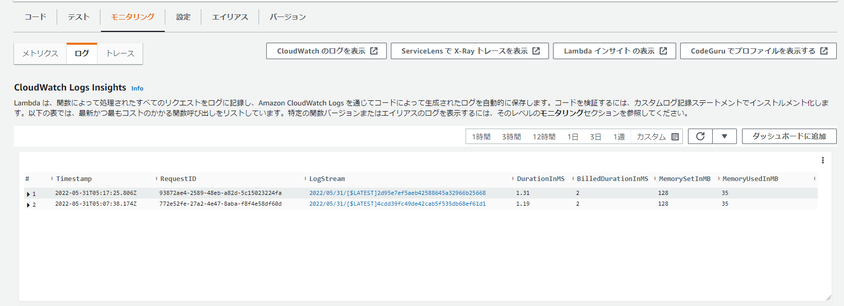Select the 3日 time range
The width and height of the screenshot is (844, 306).
[x=595, y=137]
